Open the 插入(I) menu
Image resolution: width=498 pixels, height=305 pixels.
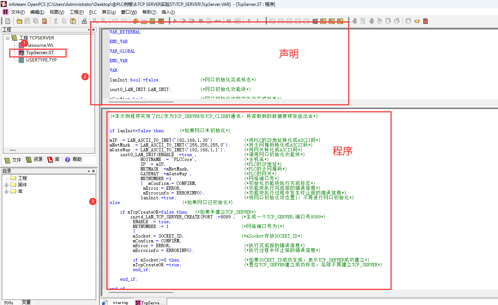[x=168, y=12]
